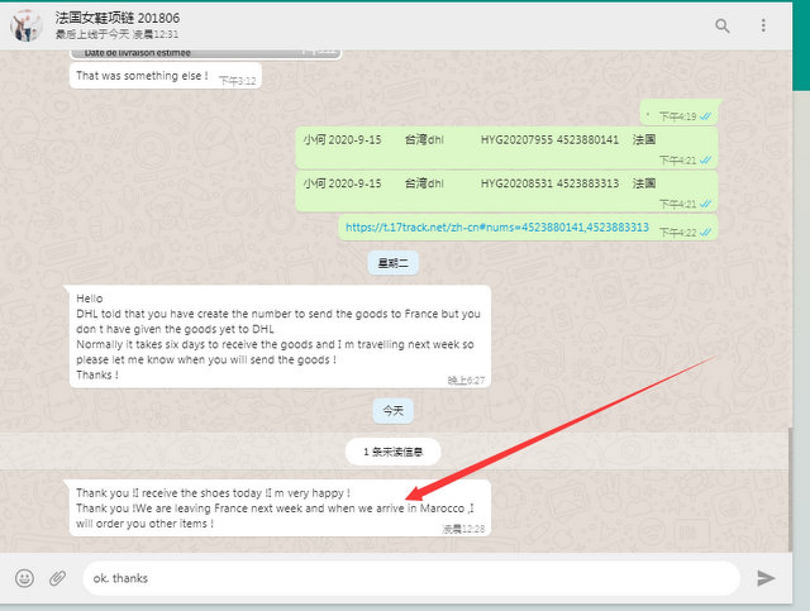This screenshot has height=611, width=810.
Task: Click the "Hello DHL told that" message
Action: tap(278, 336)
